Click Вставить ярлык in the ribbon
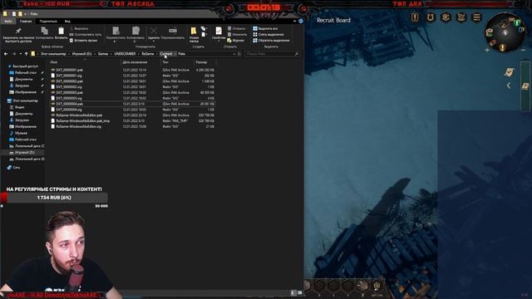The height and width of the screenshot is (299, 532). pyautogui.click(x=83, y=41)
